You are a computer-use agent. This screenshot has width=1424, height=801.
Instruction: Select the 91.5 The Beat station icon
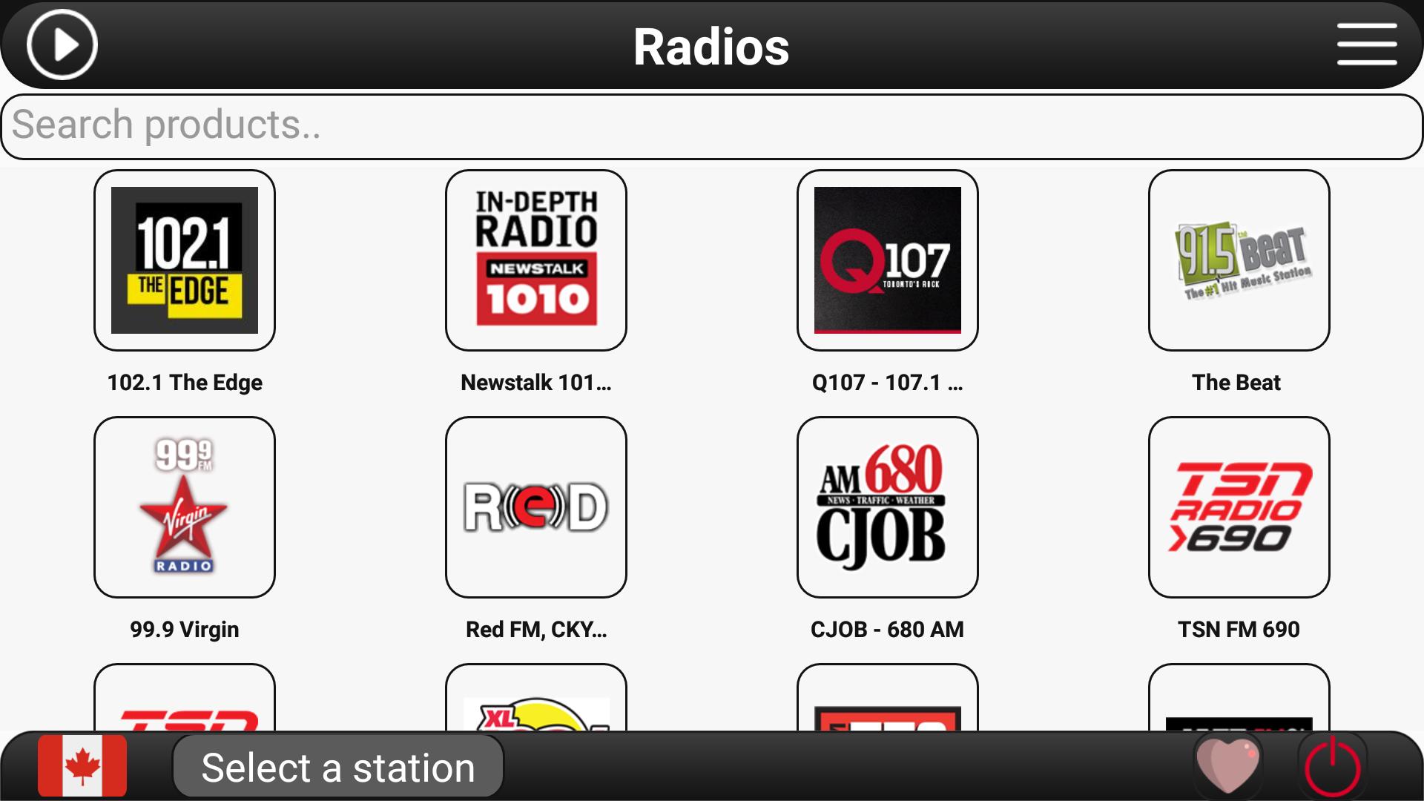coord(1238,258)
